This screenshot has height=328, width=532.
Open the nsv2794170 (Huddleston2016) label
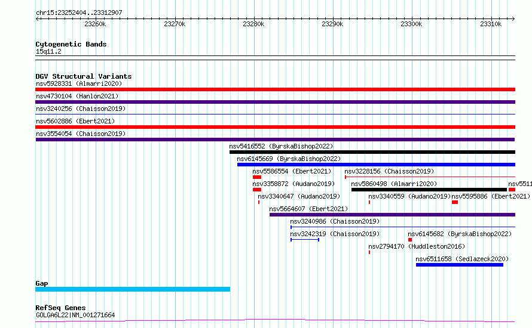tap(417, 246)
